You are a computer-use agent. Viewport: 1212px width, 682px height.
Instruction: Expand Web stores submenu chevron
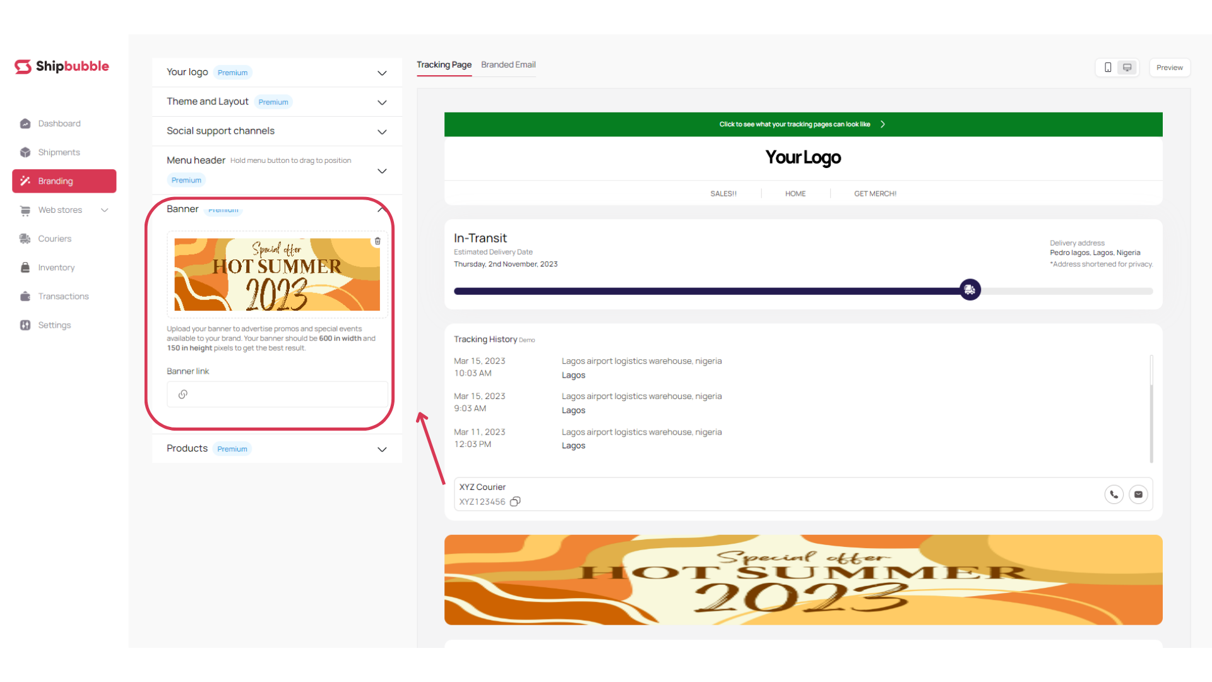pos(105,210)
